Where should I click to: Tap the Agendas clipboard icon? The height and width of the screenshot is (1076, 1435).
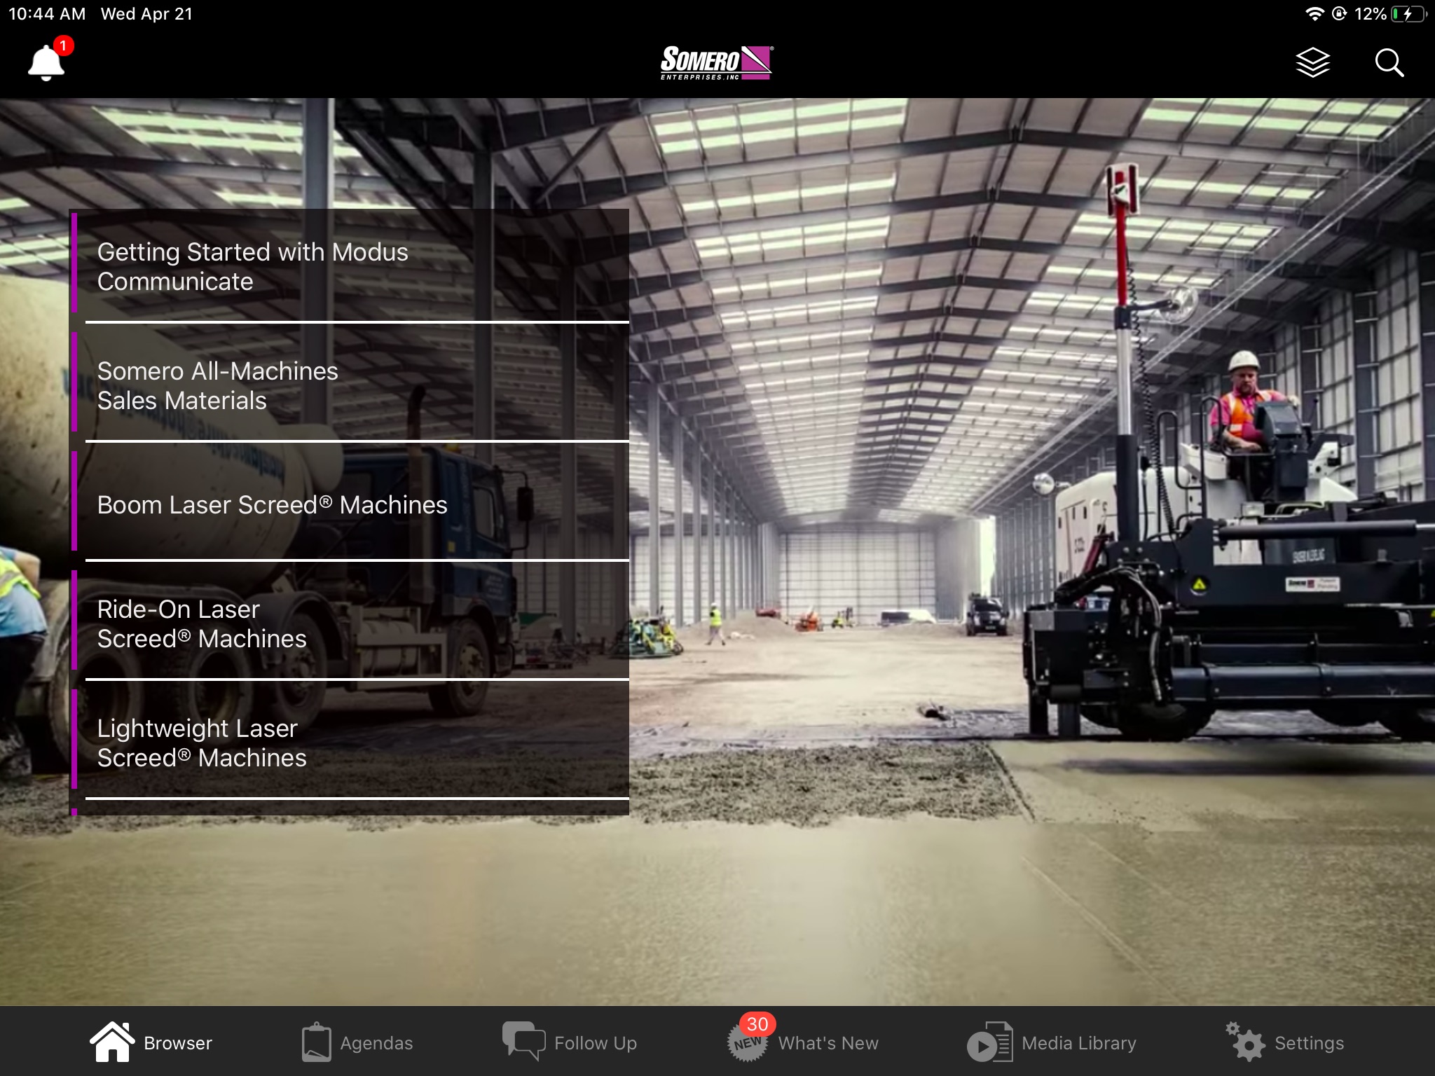click(316, 1042)
